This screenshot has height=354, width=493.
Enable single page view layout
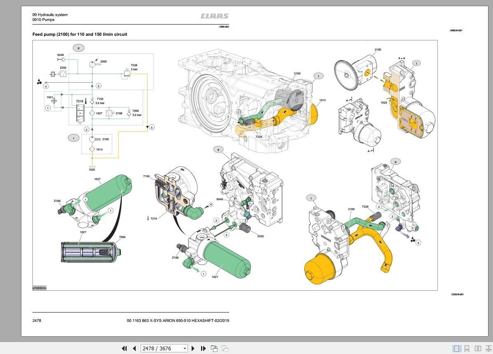pyautogui.click(x=456, y=348)
